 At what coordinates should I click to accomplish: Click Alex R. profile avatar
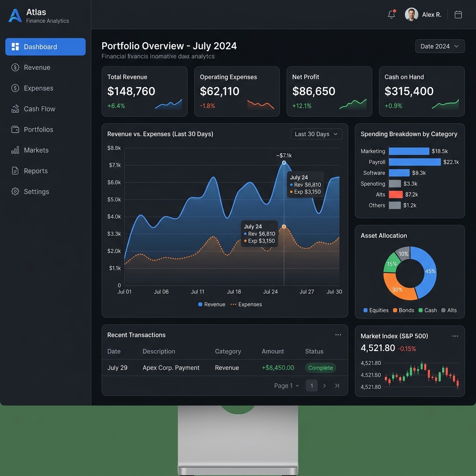411,14
